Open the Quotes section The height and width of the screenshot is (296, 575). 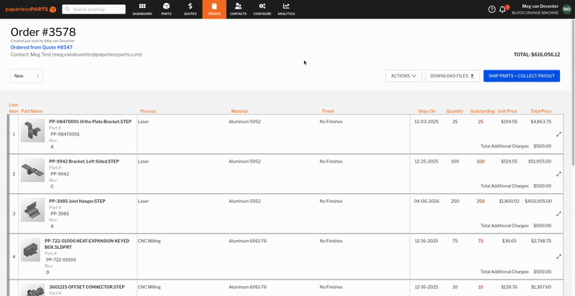coord(190,9)
